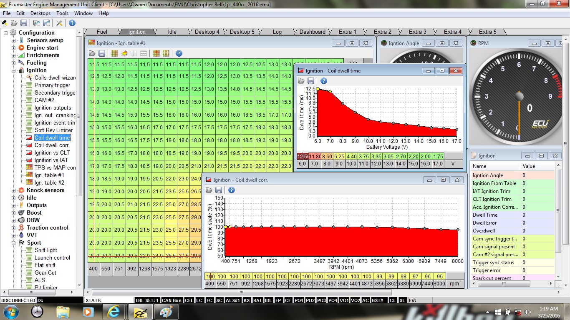Collapse the Ignition tree node
This screenshot has height=320, width=570.
click(13, 70)
